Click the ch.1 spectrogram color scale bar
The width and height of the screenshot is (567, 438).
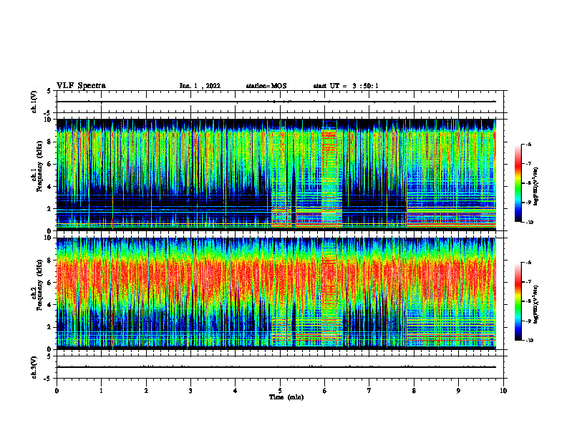(518, 183)
